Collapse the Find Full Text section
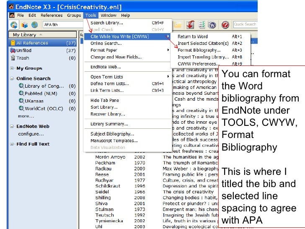Image resolution: width=305 pixels, height=229 pixels. point(12,144)
